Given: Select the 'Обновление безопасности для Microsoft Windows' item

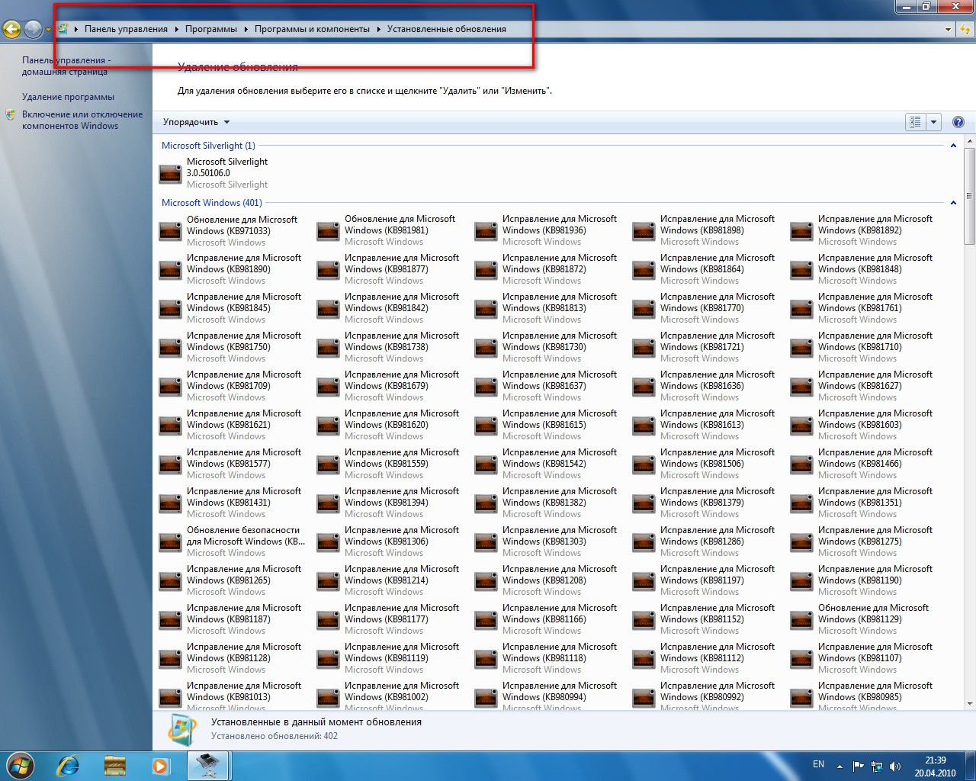Looking at the screenshot, I should 233,542.
